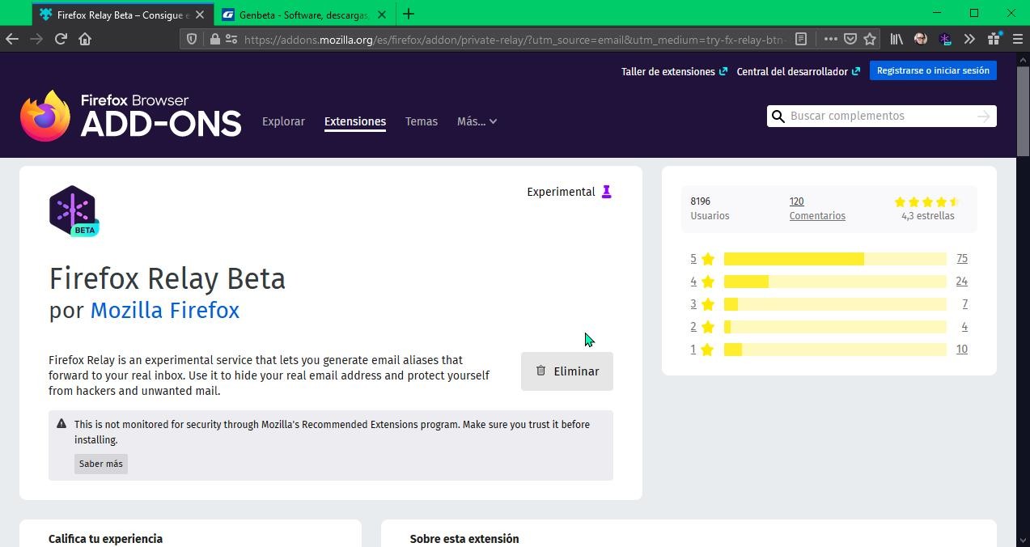
Task: Open a new tab with plus button
Action: click(x=409, y=14)
